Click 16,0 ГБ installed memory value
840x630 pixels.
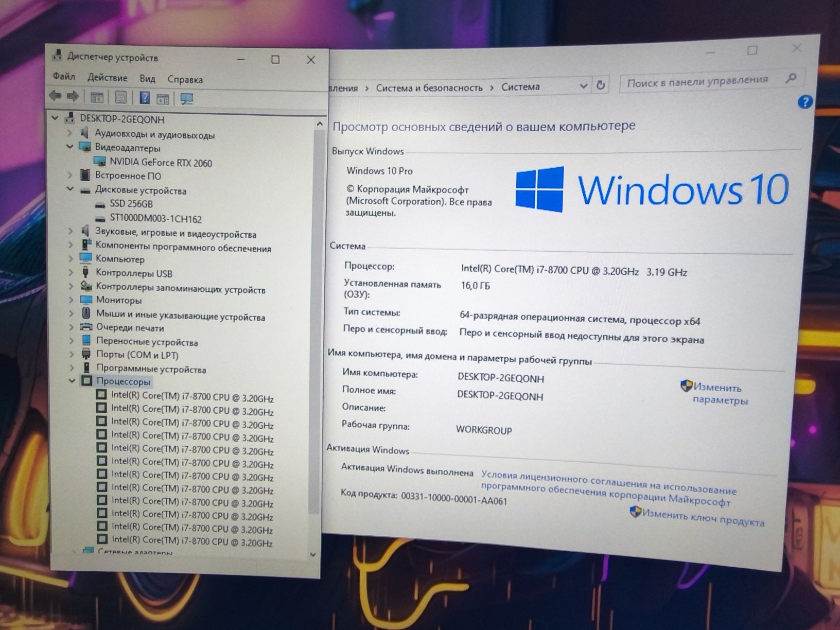coord(475,286)
